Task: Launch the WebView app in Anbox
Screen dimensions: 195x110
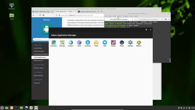Action: 139,43
